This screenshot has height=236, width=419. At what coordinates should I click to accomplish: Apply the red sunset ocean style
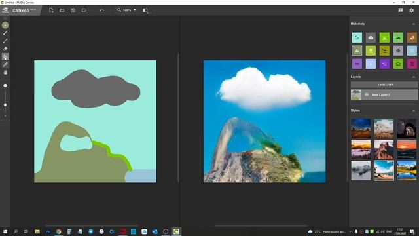point(407,149)
